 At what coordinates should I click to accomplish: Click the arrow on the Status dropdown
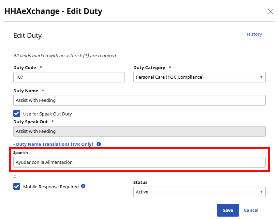261,192
